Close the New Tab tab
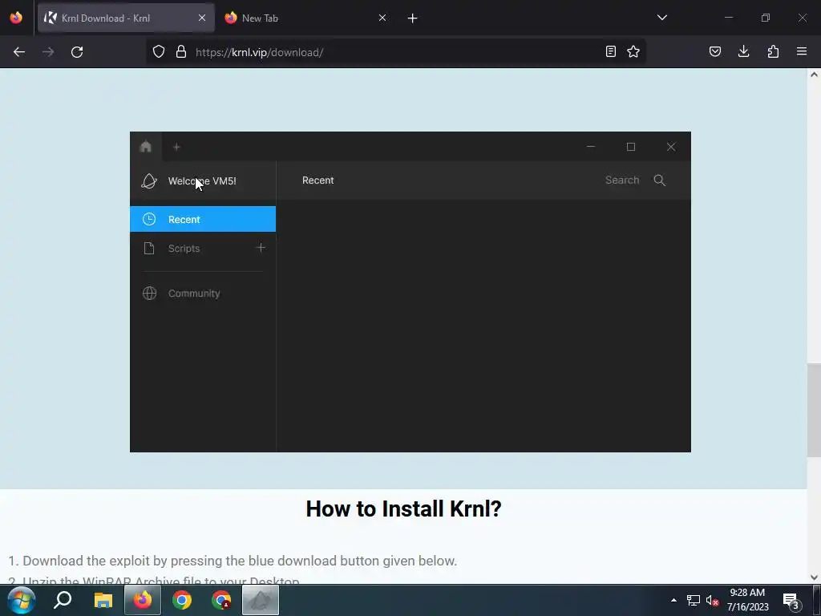 click(382, 18)
